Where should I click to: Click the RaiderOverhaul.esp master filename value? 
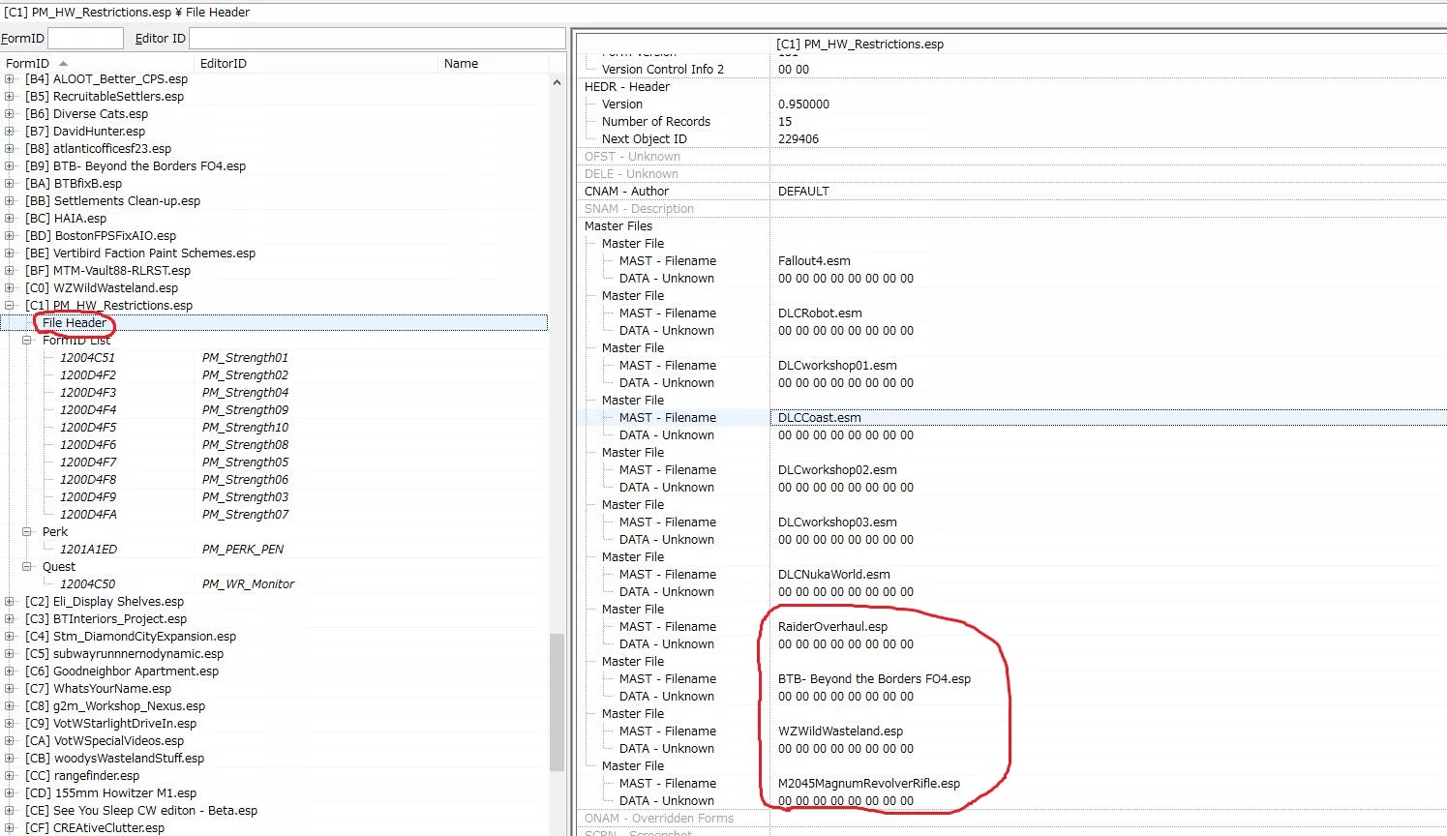[x=832, y=627]
